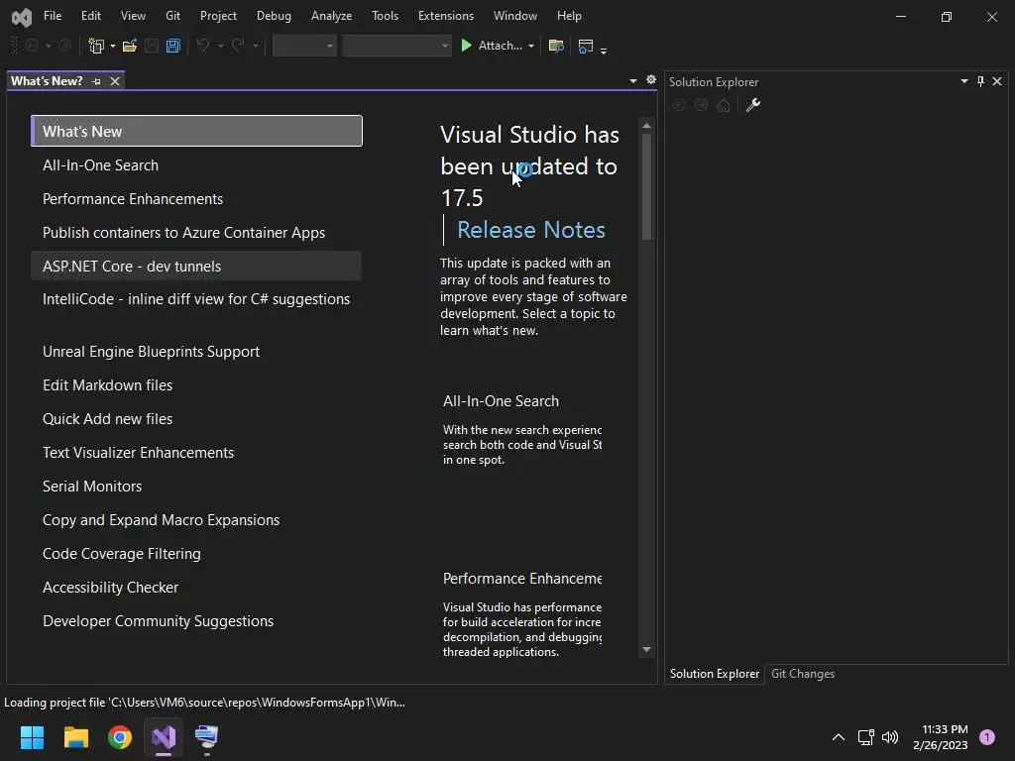Image resolution: width=1015 pixels, height=761 pixels.
Task: Click Solution Explorer Home icon
Action: coord(723,105)
